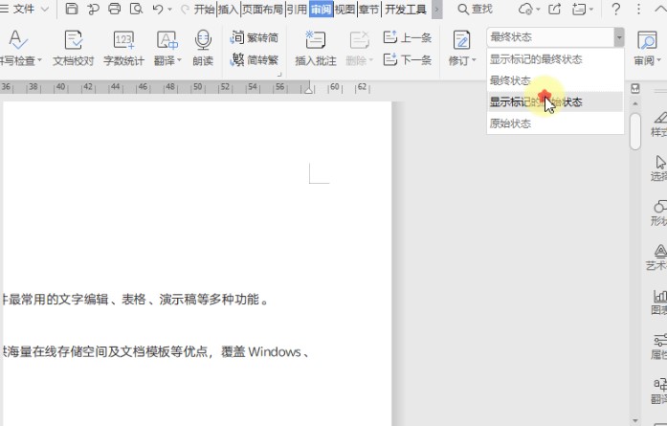Switch to the 开始 tab
This screenshot has width=667, height=426.
point(204,9)
